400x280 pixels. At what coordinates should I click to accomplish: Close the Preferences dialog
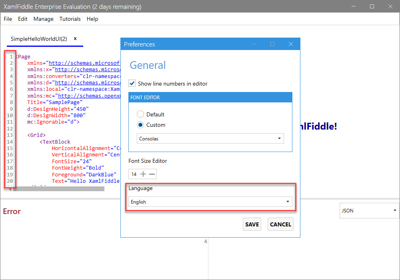click(x=290, y=44)
